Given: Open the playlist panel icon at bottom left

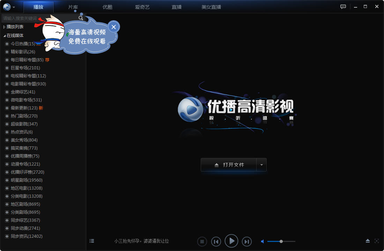Looking at the screenshot, I should click(92, 241).
